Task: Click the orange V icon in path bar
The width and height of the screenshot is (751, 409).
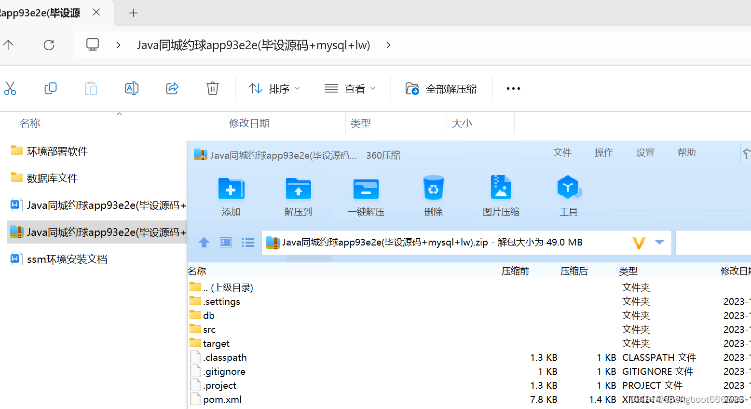Action: coord(639,243)
